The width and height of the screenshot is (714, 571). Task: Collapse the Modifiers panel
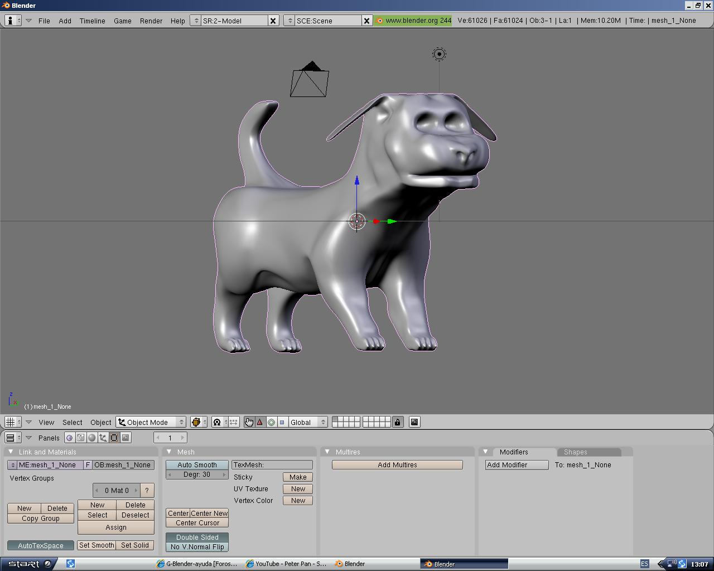(486, 452)
